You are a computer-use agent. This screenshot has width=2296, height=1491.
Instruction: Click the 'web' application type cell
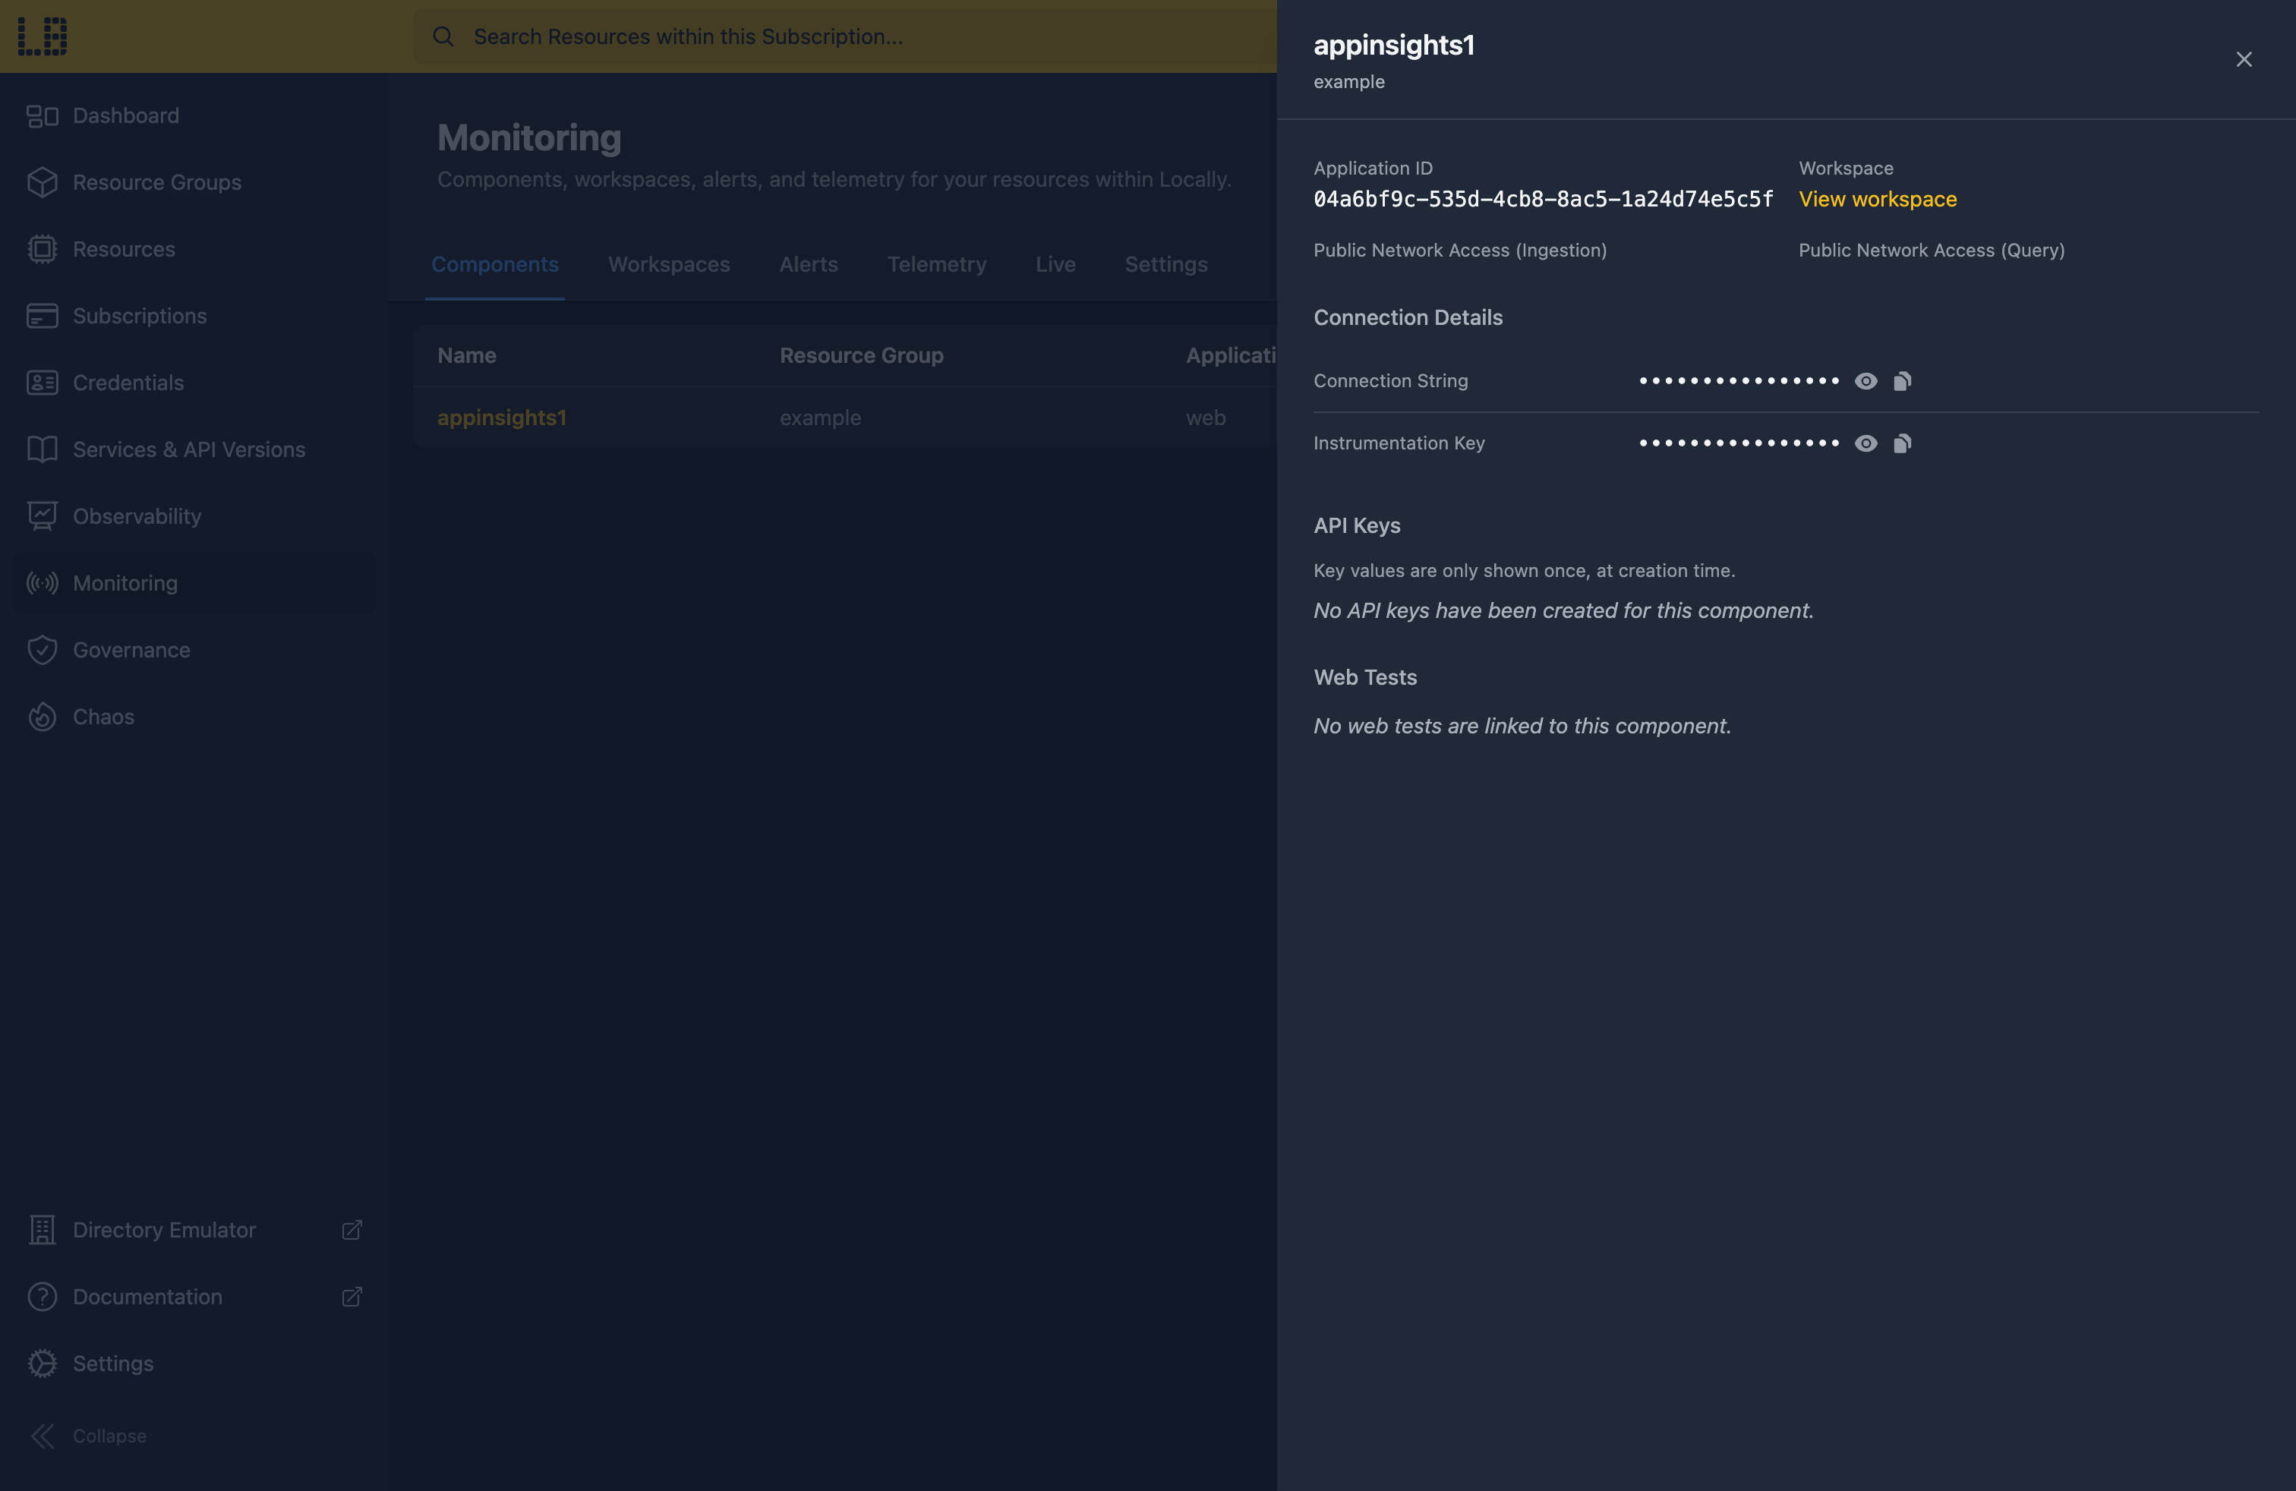tap(1206, 418)
